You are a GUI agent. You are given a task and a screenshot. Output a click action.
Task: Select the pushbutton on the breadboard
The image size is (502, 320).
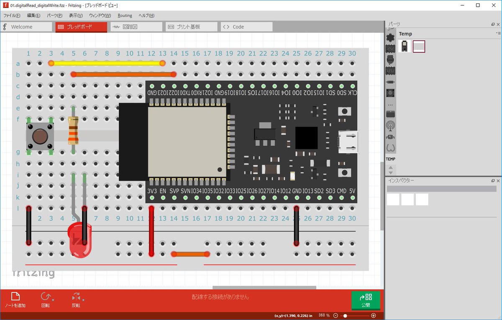[40, 136]
